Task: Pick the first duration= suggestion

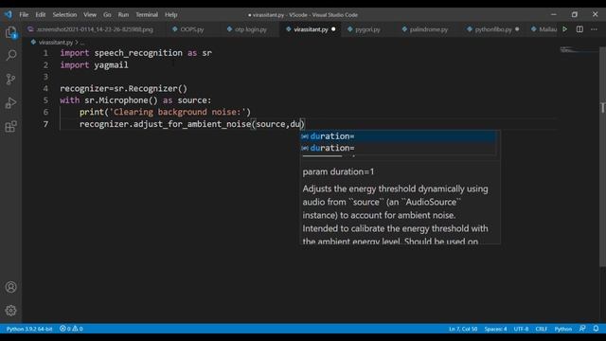Action: pyautogui.click(x=398, y=136)
